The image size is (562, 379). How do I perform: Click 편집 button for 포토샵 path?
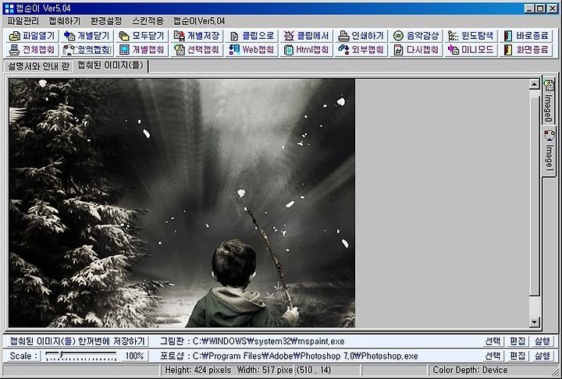518,356
